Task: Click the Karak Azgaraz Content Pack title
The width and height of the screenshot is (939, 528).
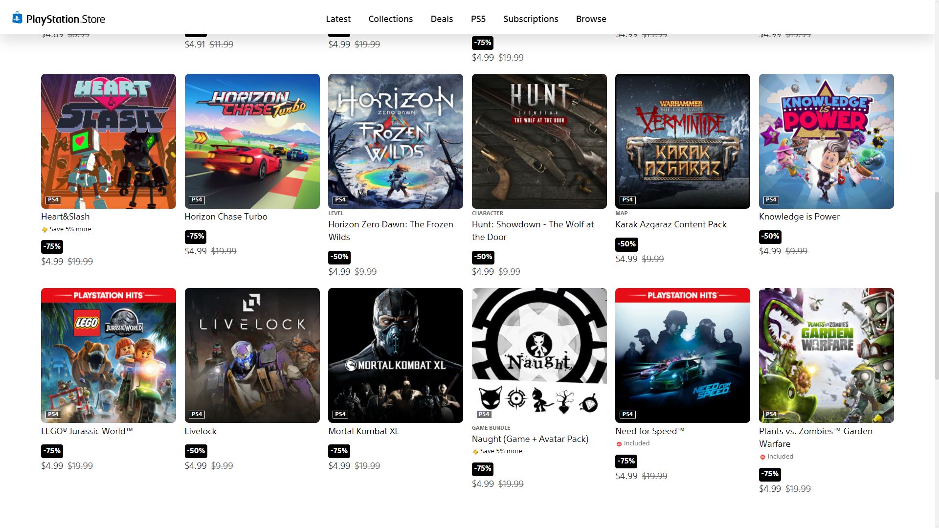Action: pyautogui.click(x=671, y=224)
